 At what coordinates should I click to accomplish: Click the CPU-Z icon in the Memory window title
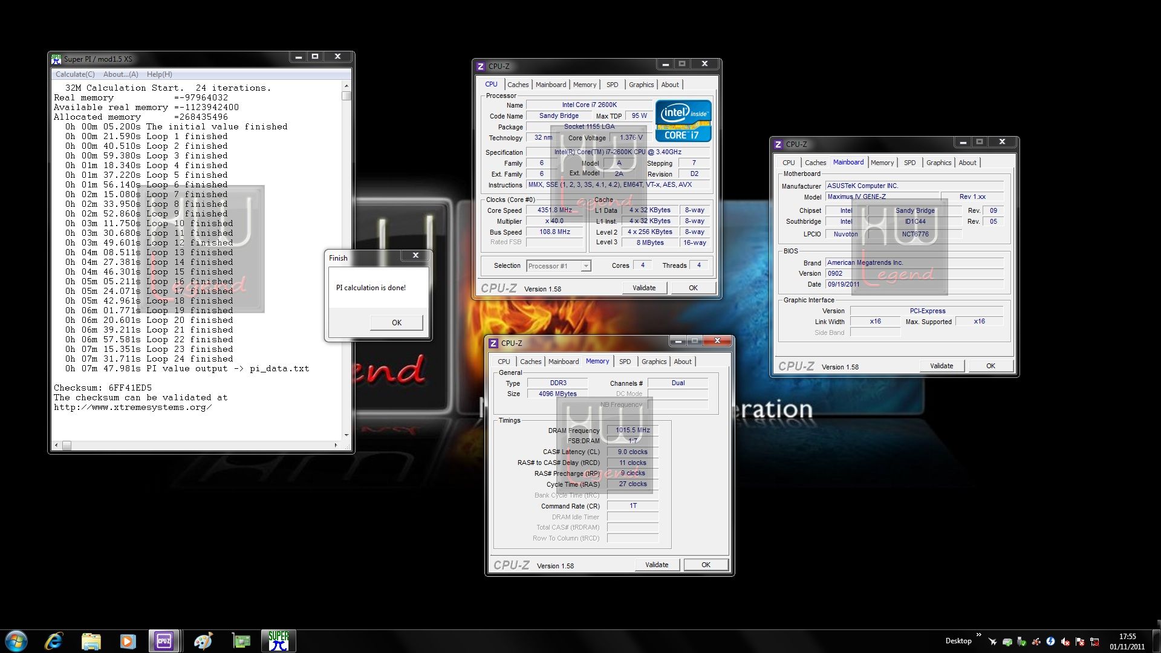[493, 343]
